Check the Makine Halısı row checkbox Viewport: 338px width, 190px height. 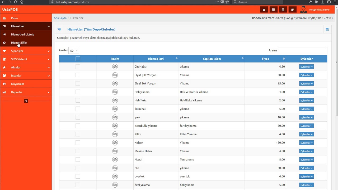(78, 151)
